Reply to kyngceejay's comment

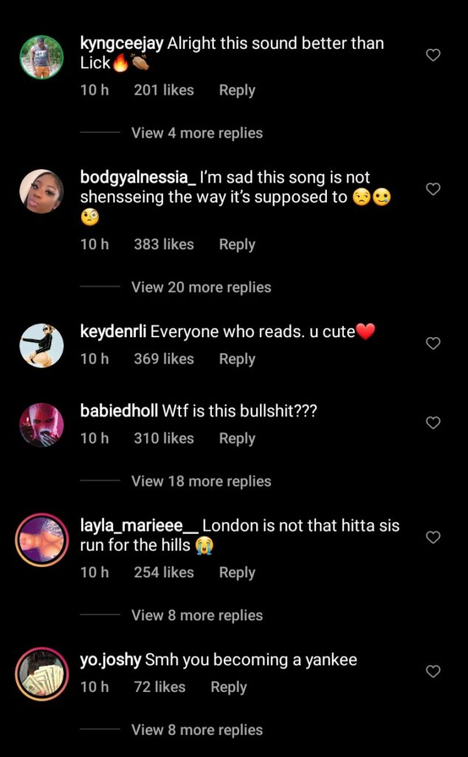tap(237, 90)
